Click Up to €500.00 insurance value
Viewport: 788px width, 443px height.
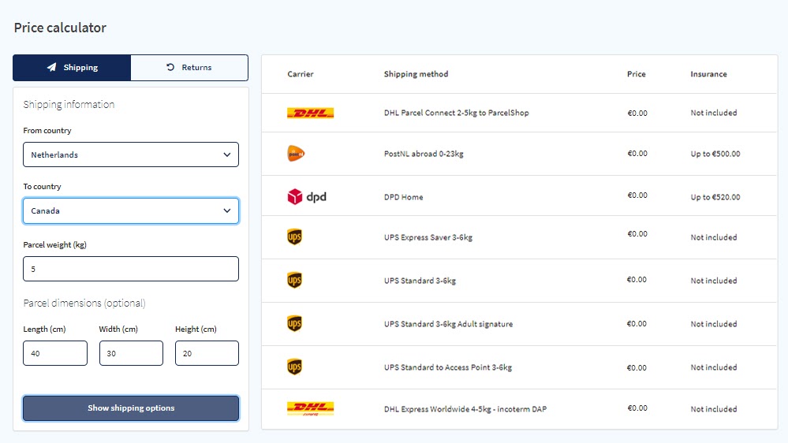coord(715,154)
